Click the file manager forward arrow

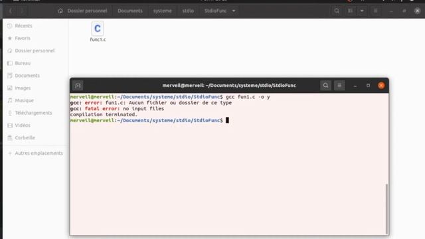coord(22,11)
